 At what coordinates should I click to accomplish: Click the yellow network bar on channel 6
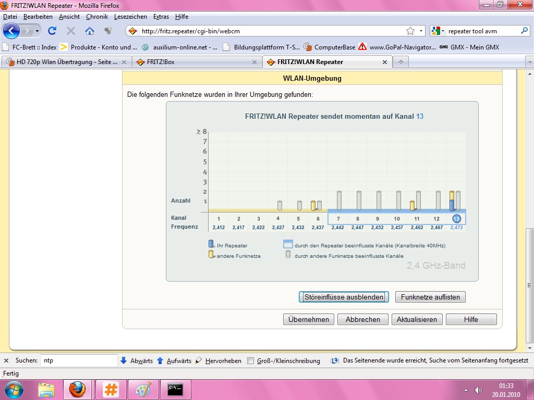point(313,205)
